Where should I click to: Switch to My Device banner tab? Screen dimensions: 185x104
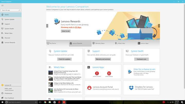58,43
